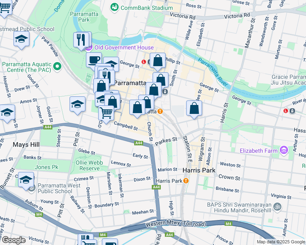Click the CommBank Stadium label text
The height and width of the screenshot is (245, 306).
tap(146, 8)
